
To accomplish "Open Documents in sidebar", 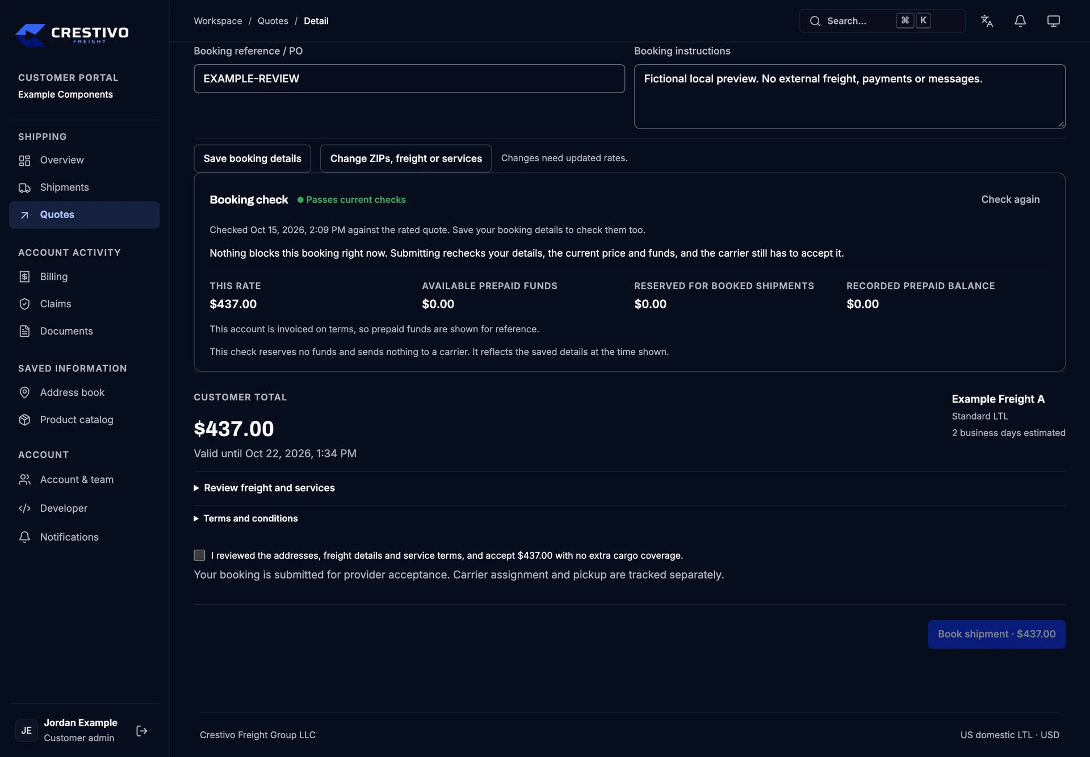I will [84, 331].
